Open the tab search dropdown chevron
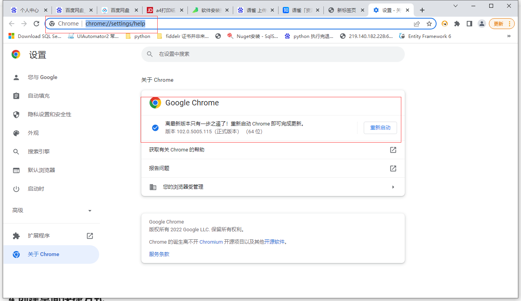 pyautogui.click(x=456, y=6)
